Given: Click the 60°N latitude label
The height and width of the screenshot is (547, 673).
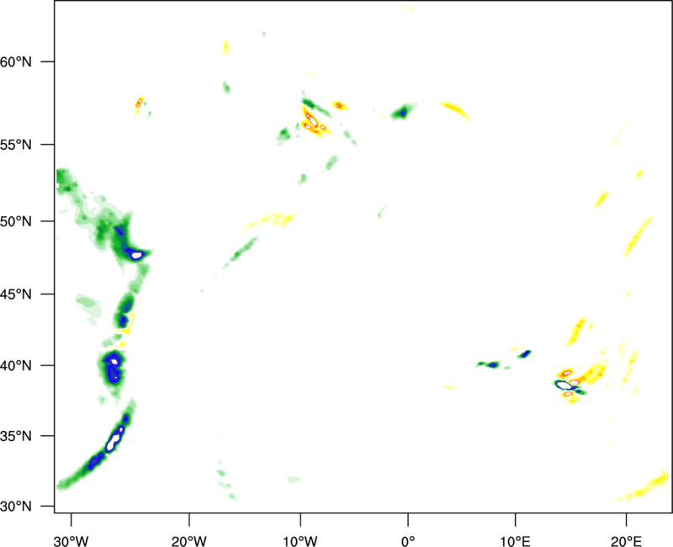Looking at the screenshot, I should (16, 61).
